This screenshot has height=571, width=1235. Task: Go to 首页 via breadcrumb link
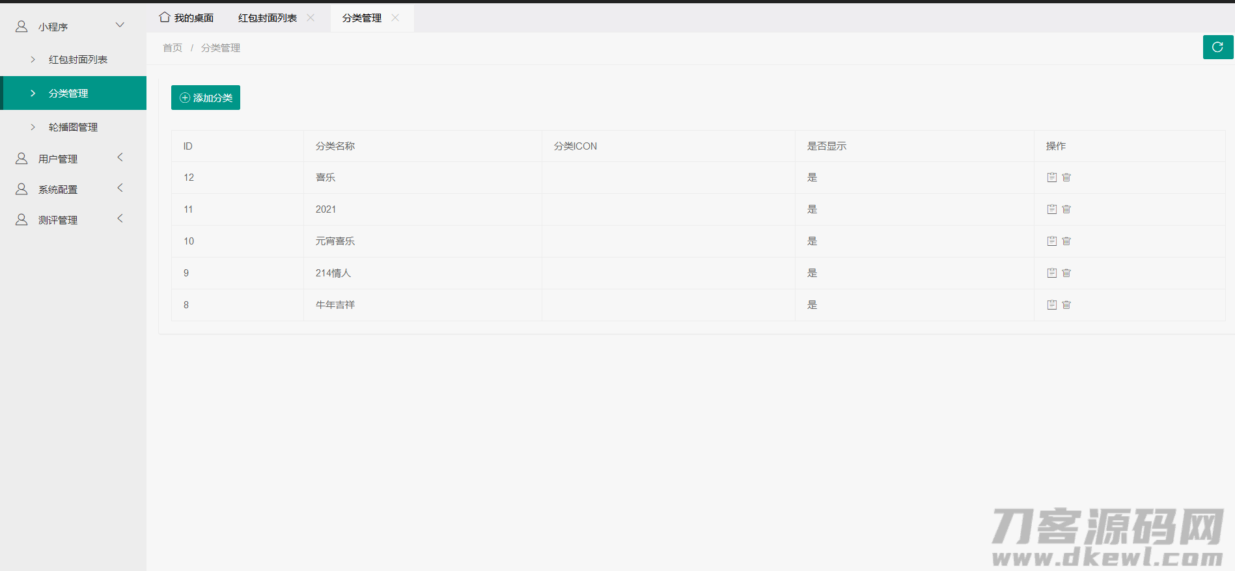point(173,47)
